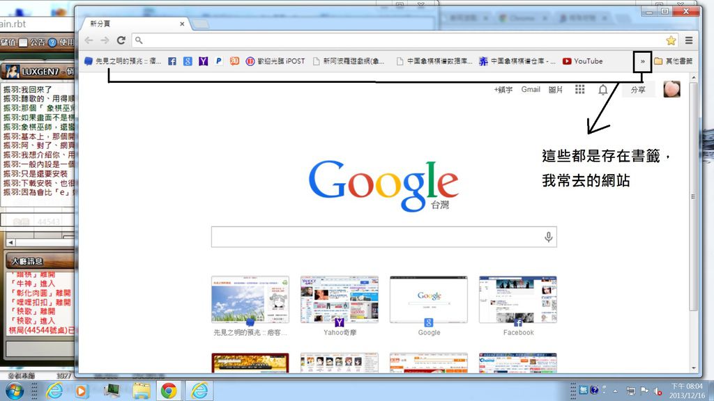
Task: Go back to the previous page
Action: (89, 40)
